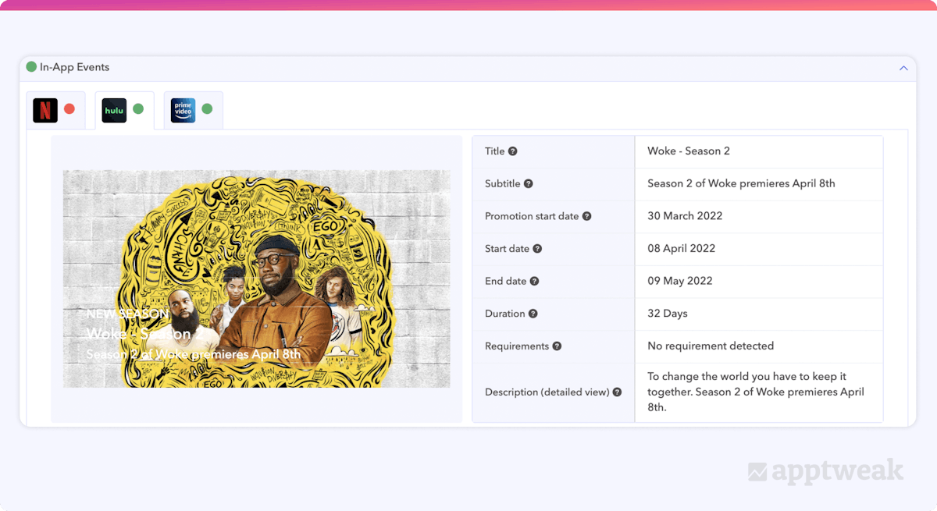The height and width of the screenshot is (511, 937).
Task: Click the green status dot beside Prime Video
Action: point(207,109)
